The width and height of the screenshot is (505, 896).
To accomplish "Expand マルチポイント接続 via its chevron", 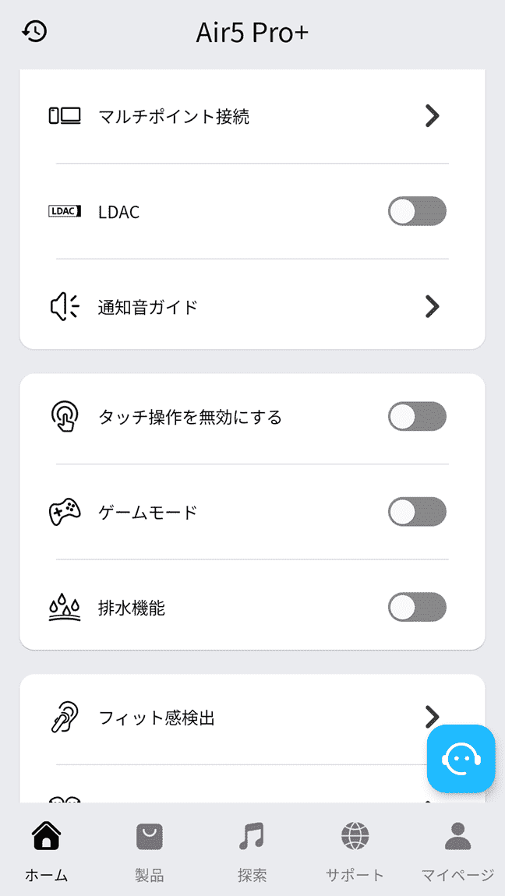I will pyautogui.click(x=433, y=115).
